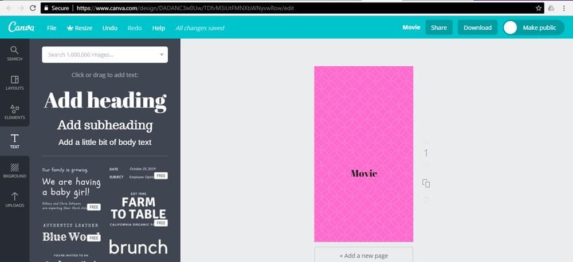
Task: Add a subheading text box
Action: click(x=105, y=125)
